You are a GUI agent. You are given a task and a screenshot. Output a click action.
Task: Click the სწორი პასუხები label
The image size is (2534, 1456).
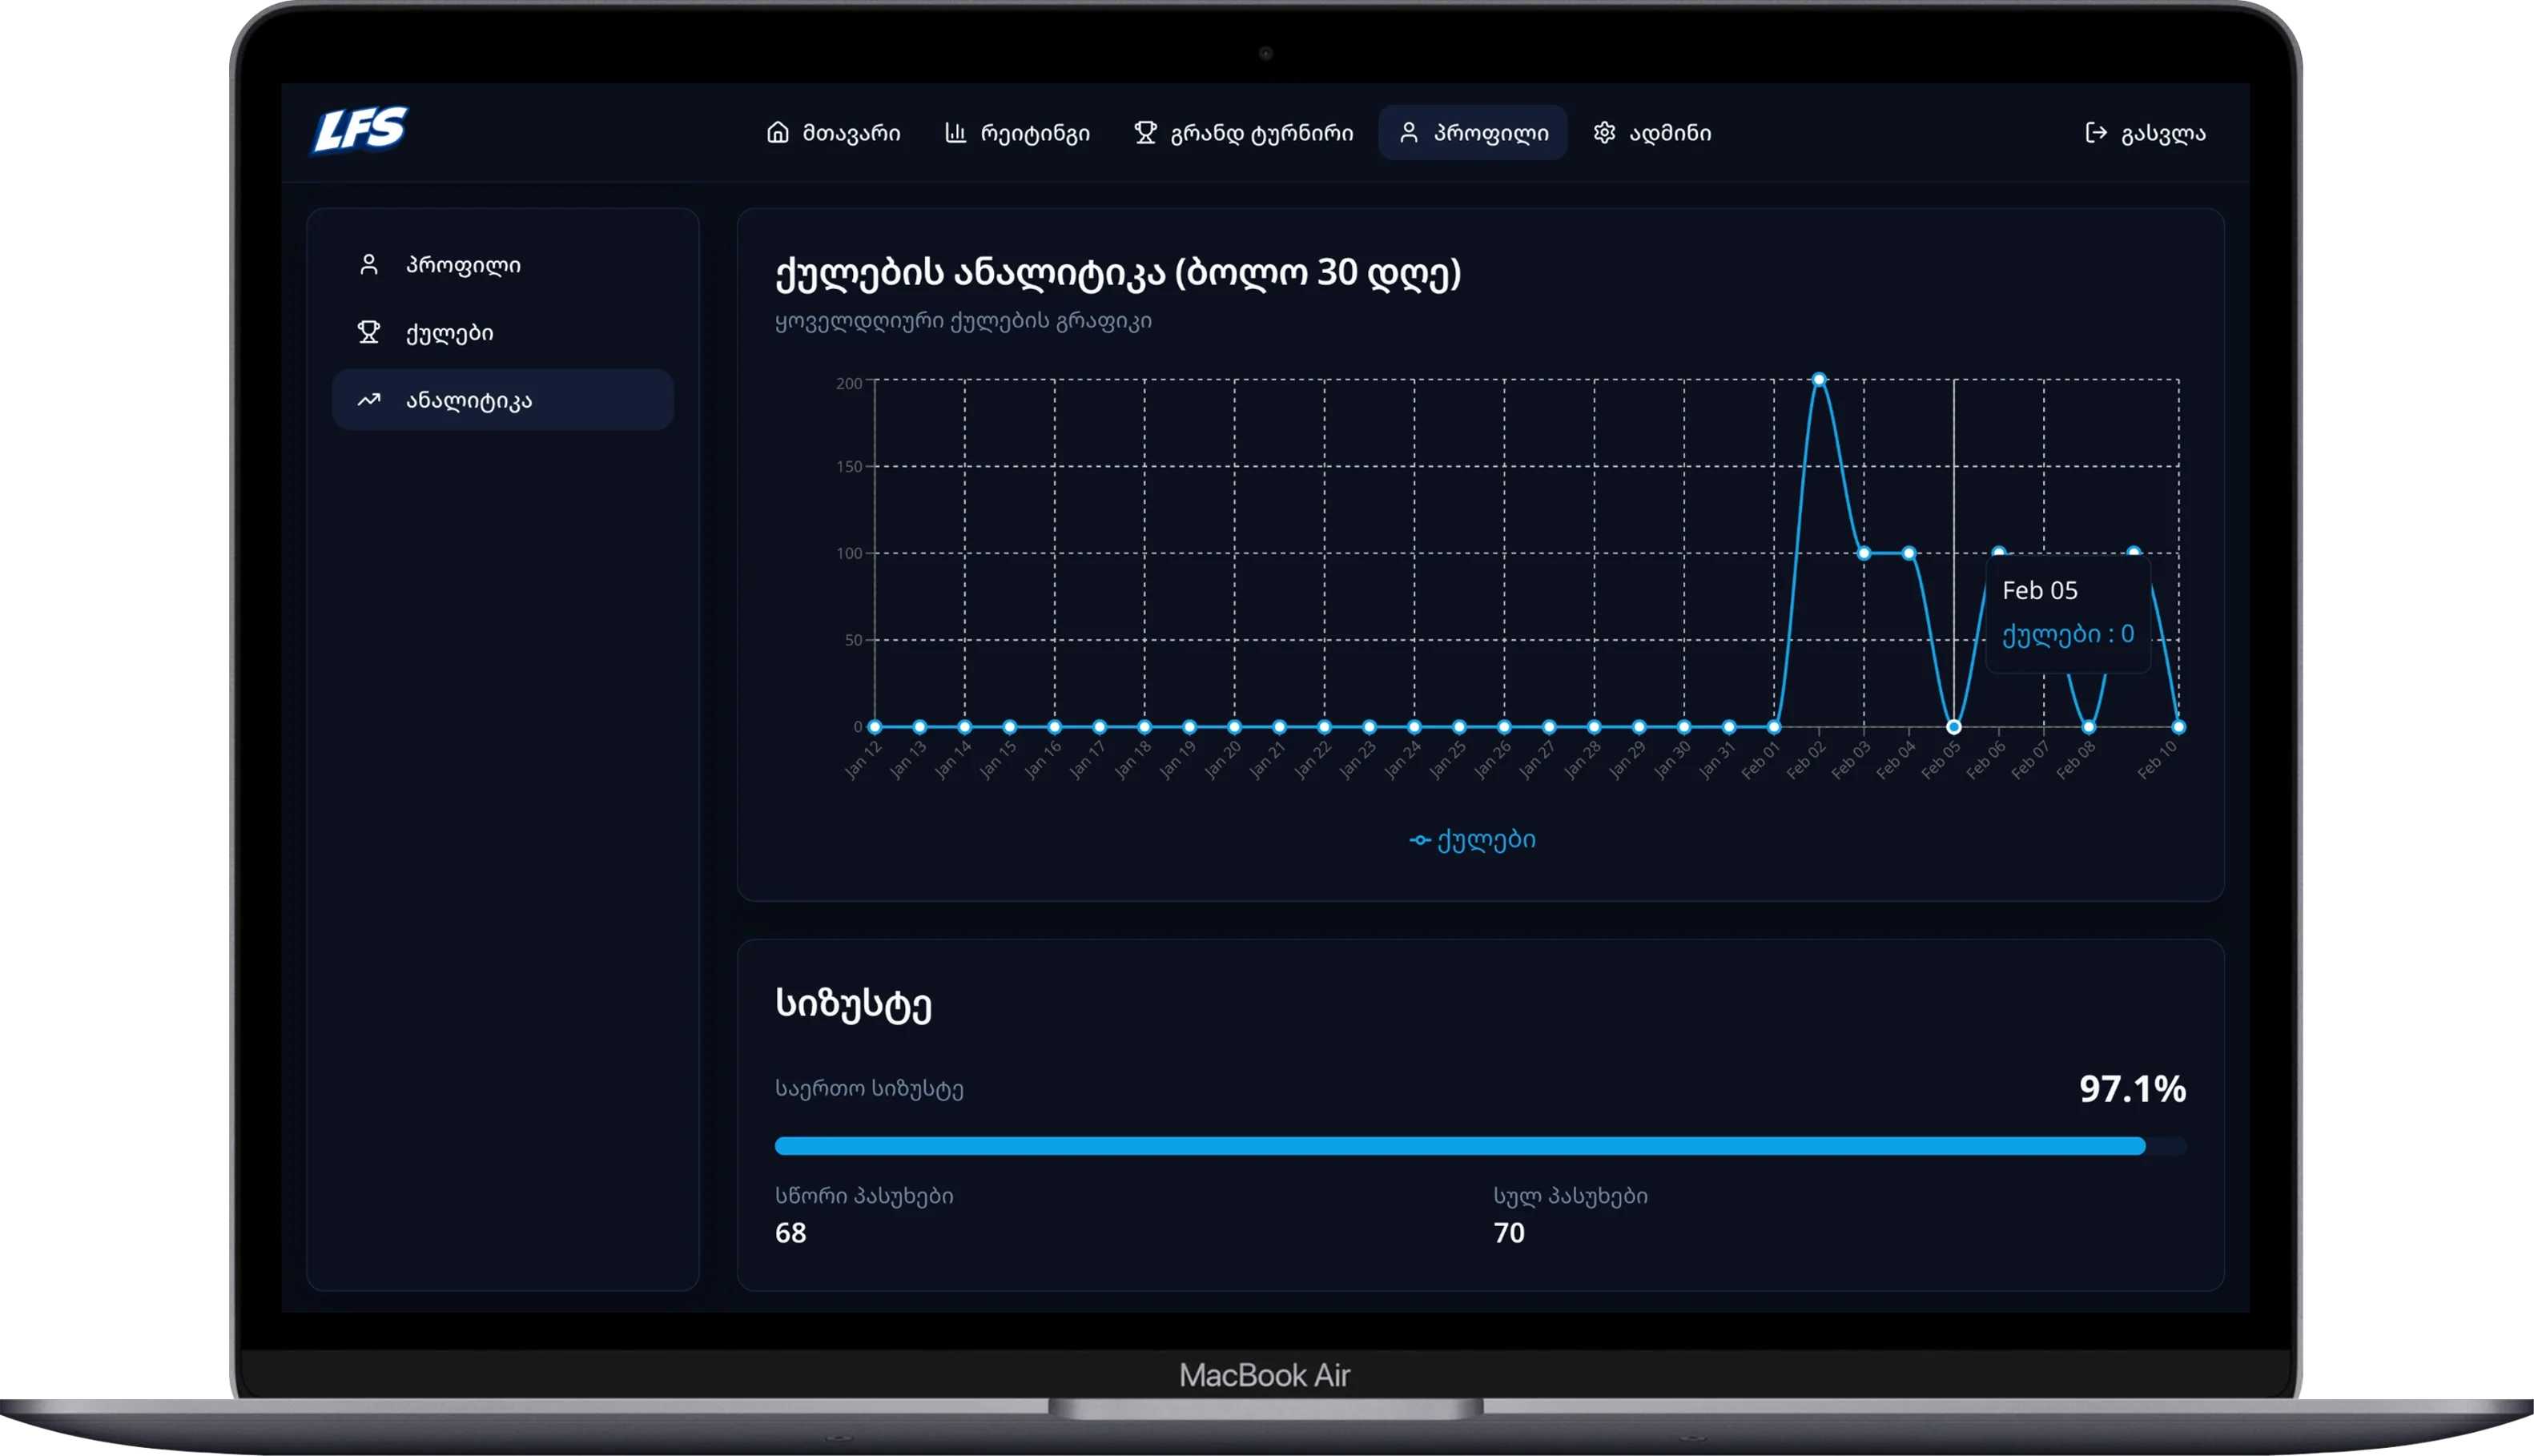click(865, 1196)
